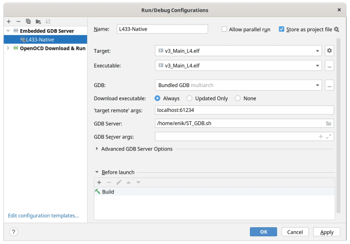The image size is (350, 244).
Task: Click the Add New Configuration plus icon
Action: [x=8, y=21]
